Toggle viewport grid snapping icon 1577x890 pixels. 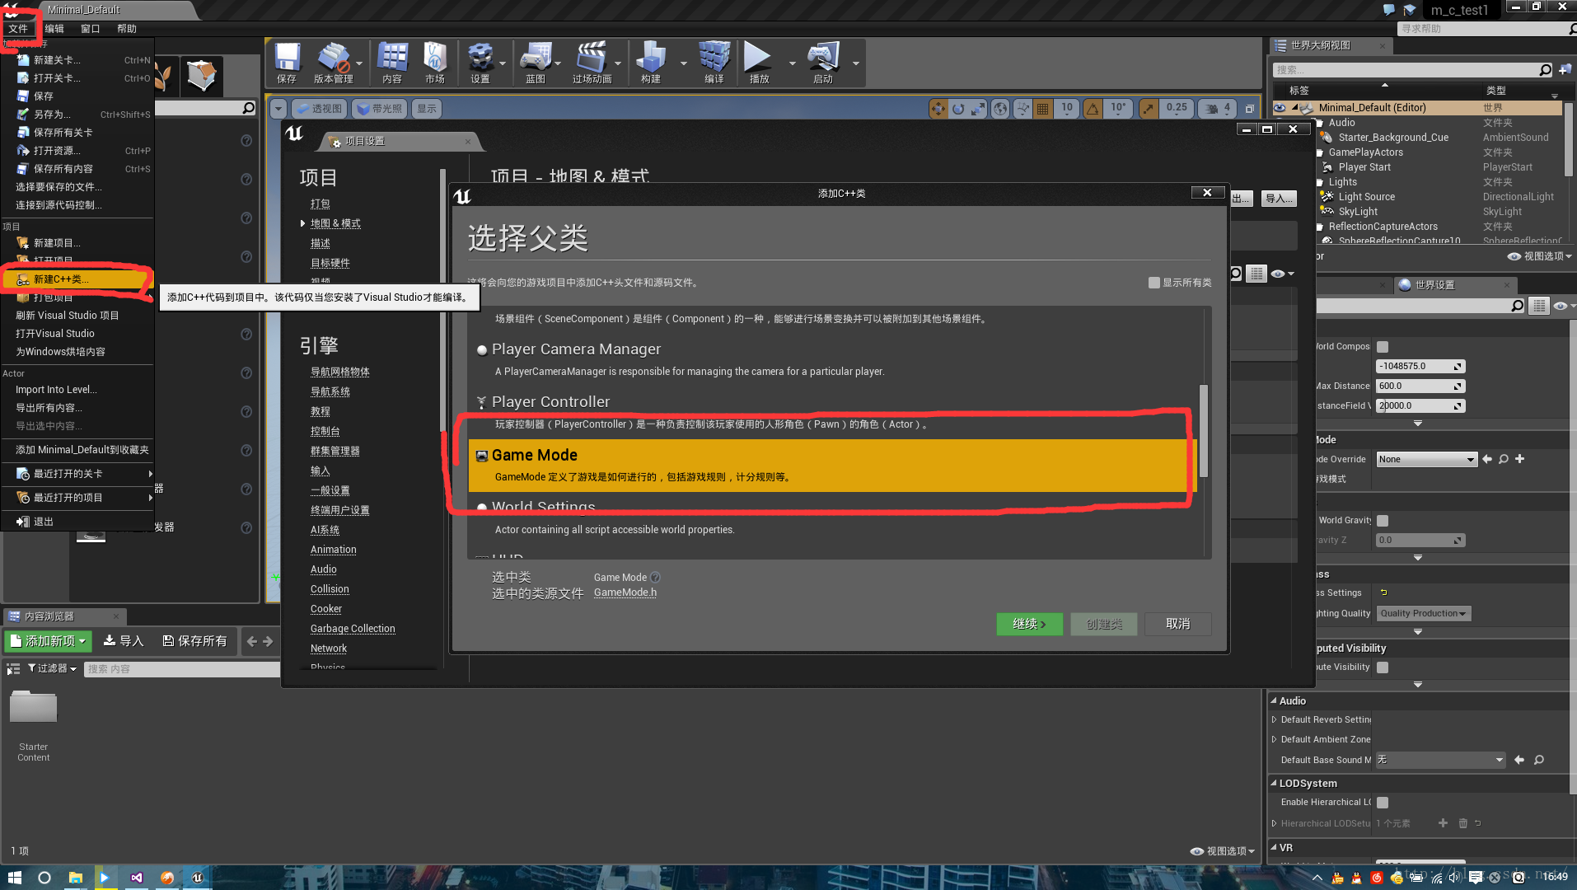1043,108
